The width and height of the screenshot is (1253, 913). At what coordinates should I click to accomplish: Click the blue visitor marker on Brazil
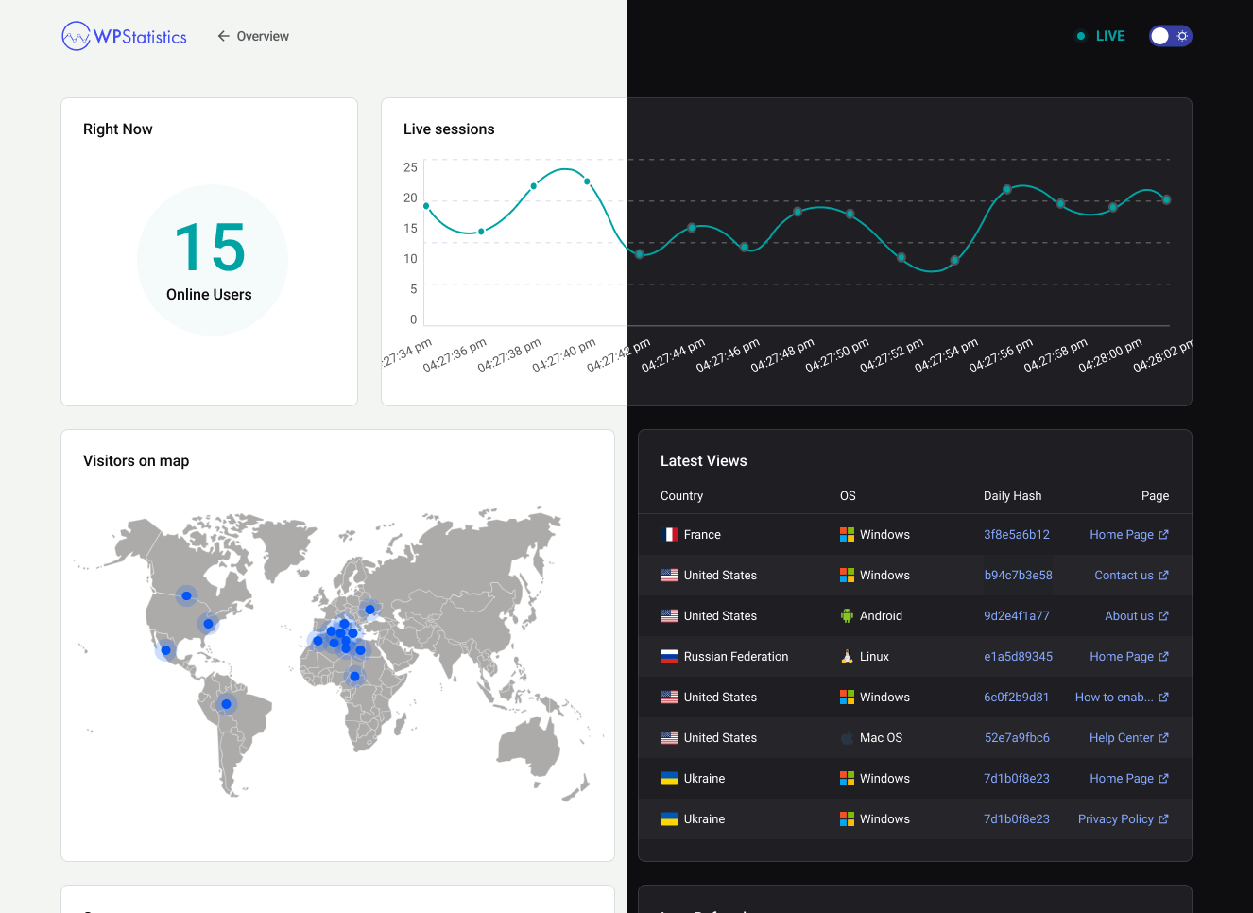[226, 703]
